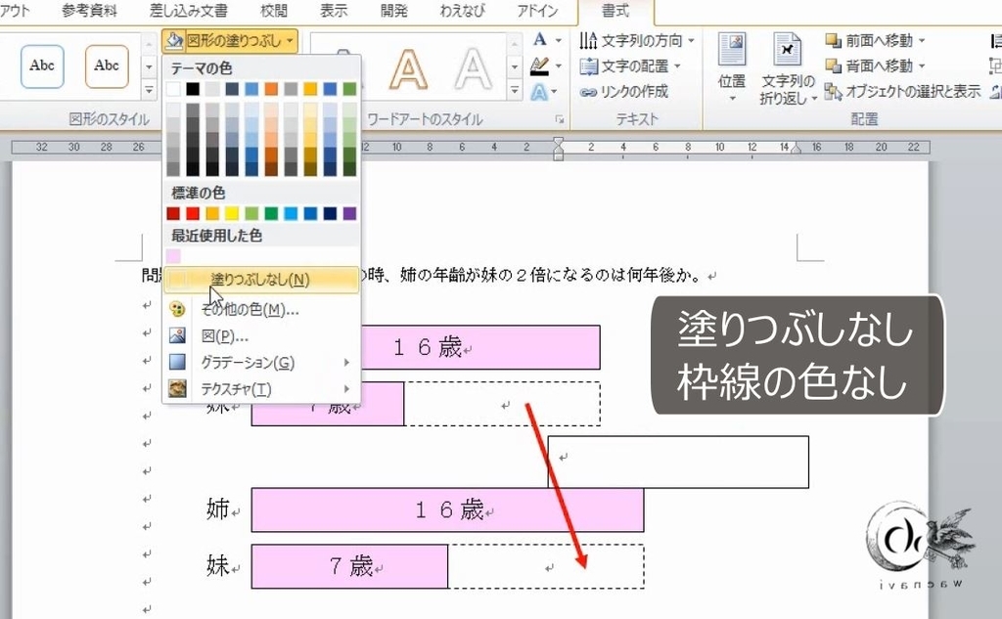Image resolution: width=1002 pixels, height=619 pixels.
Task: Click the label 妹 in lower diagram
Action: coord(218,566)
